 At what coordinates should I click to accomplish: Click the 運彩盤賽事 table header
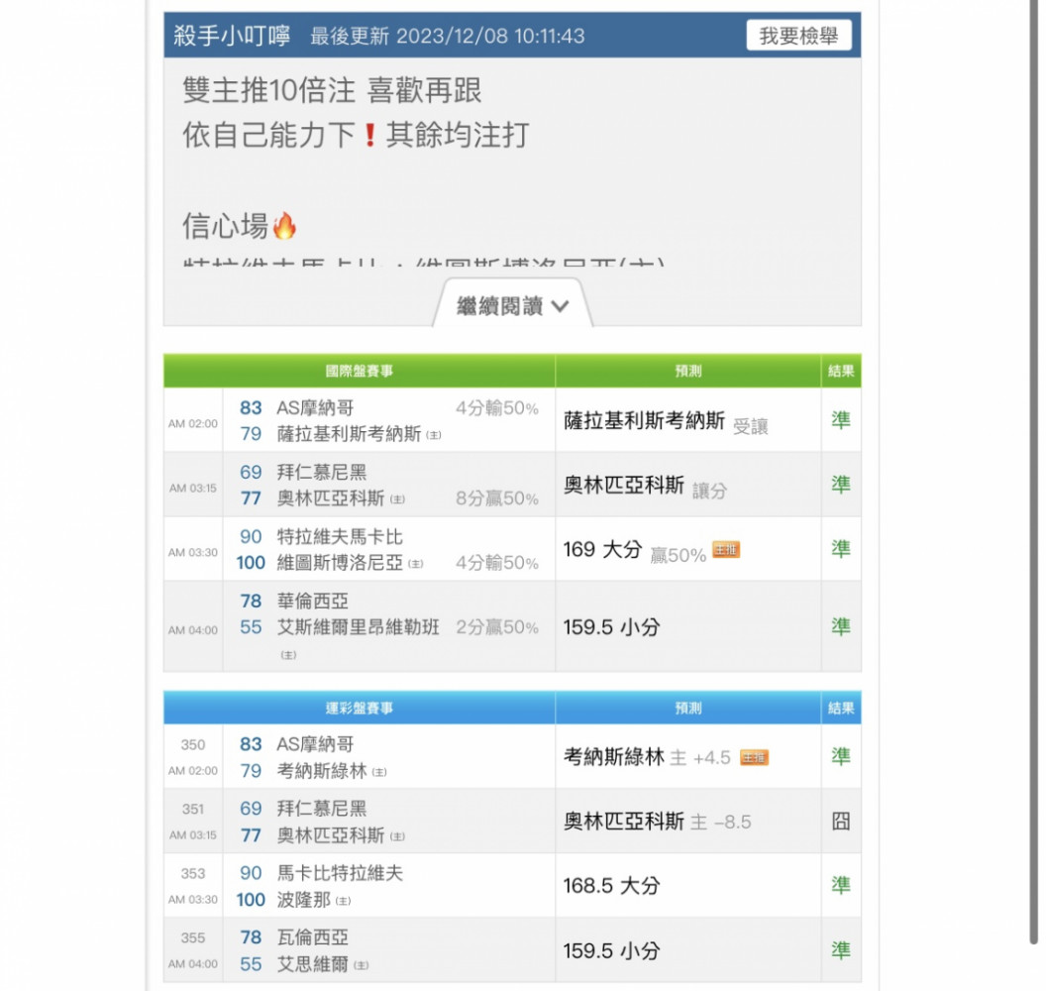(x=359, y=708)
